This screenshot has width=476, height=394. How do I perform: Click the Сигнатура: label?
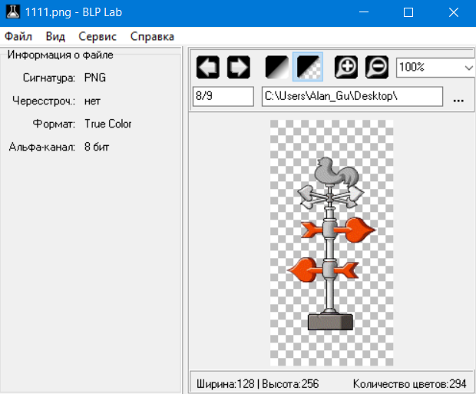[x=49, y=78]
